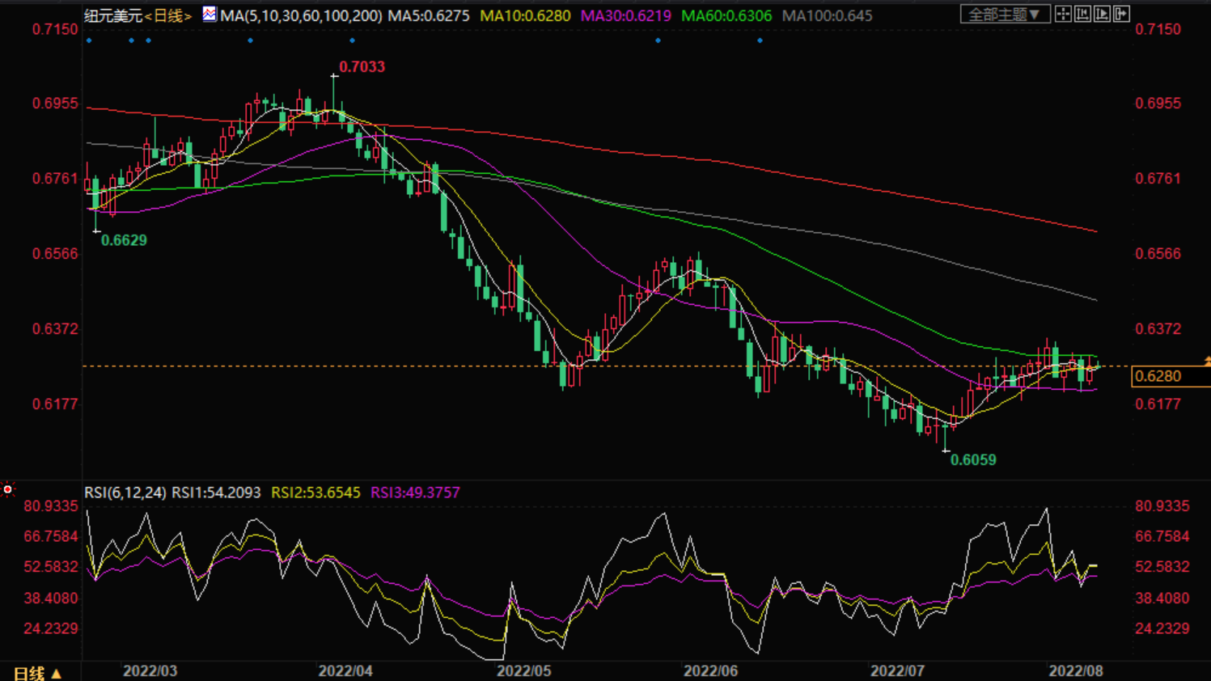This screenshot has width=1211, height=681.
Task: Click the RSI(6,12,24) indicator label
Action: point(125,493)
